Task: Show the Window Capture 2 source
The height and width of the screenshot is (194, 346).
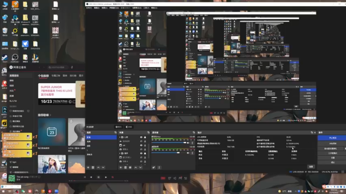Action: point(141,157)
